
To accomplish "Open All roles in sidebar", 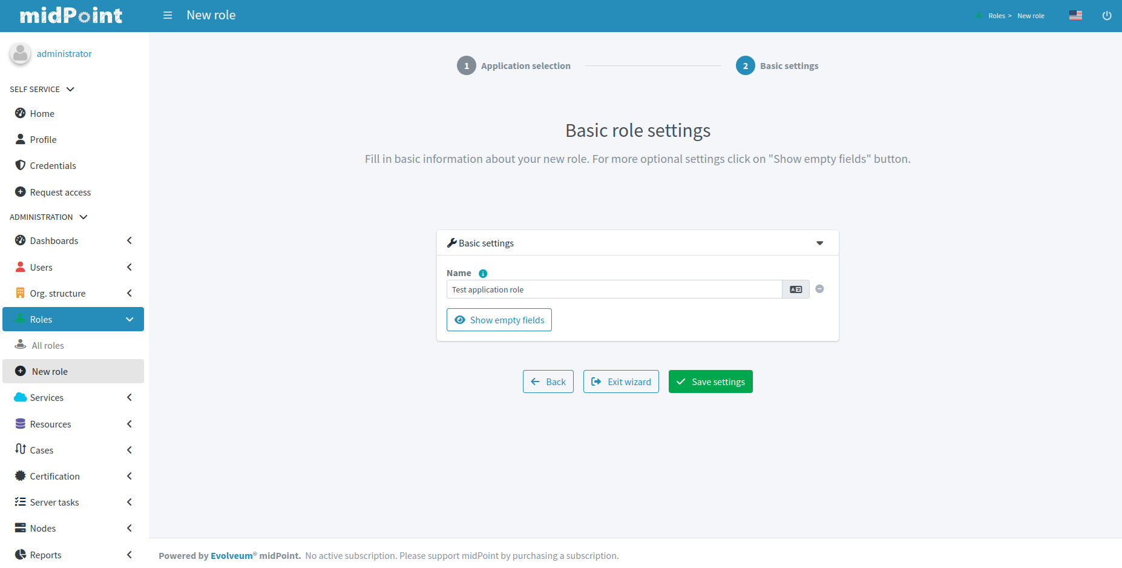I will [x=48, y=345].
